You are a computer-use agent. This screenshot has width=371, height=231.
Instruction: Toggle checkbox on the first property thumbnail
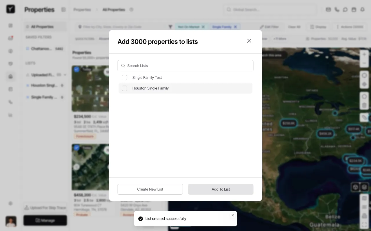click(x=77, y=69)
